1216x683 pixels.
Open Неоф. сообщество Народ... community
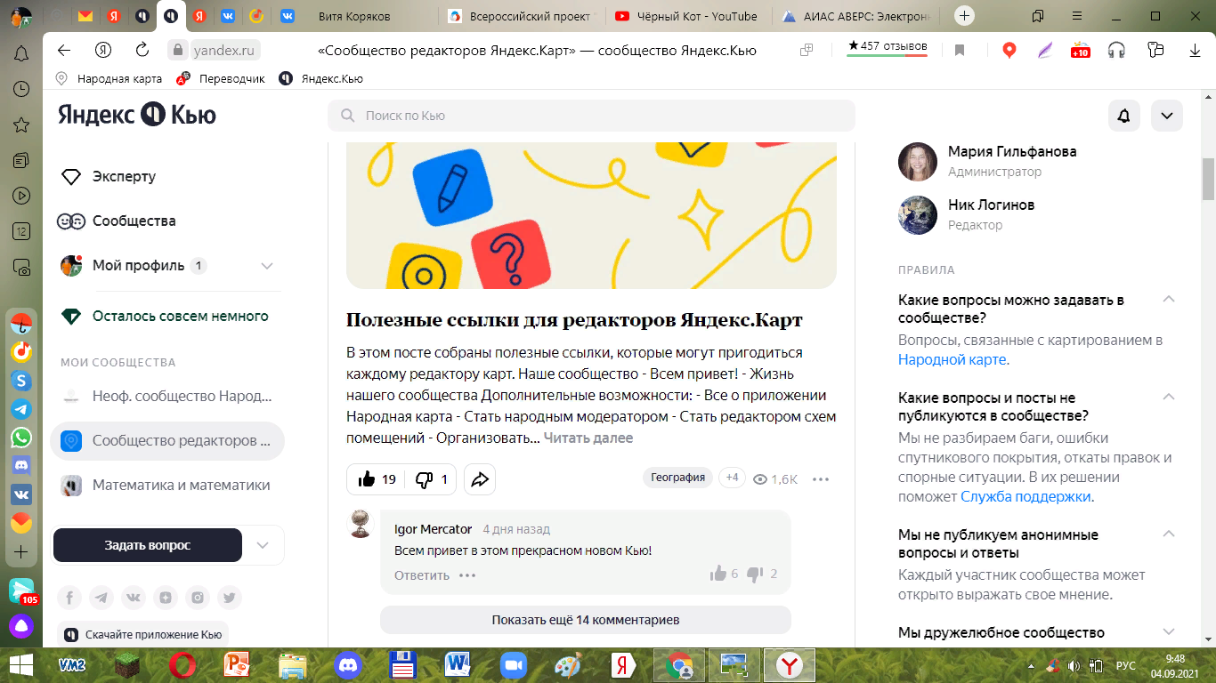pos(166,396)
